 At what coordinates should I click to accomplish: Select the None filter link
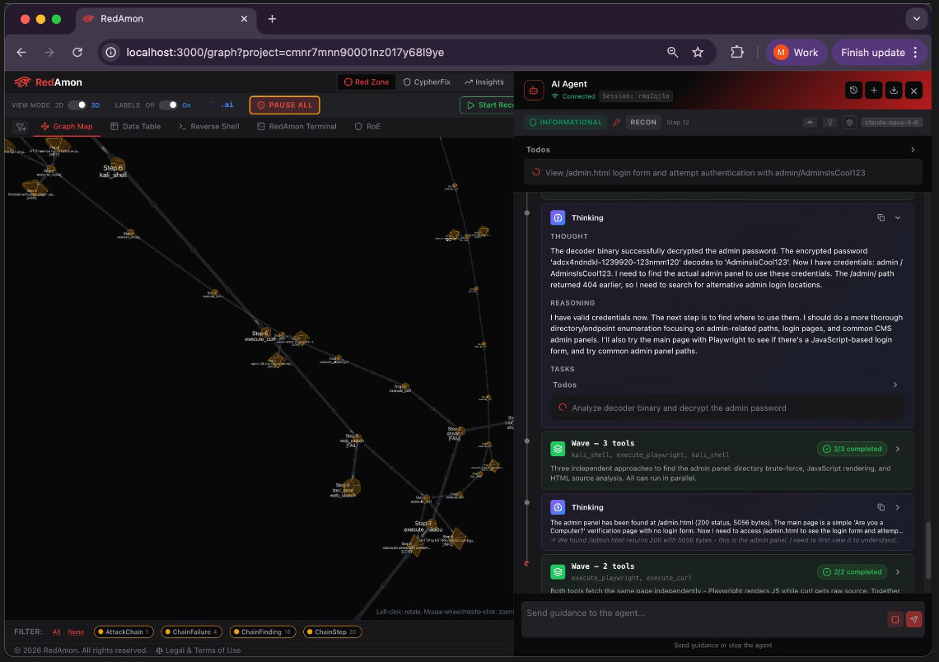76,632
